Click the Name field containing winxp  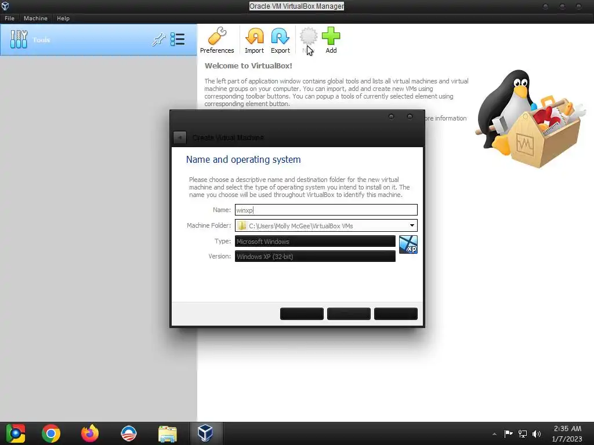[x=326, y=210]
